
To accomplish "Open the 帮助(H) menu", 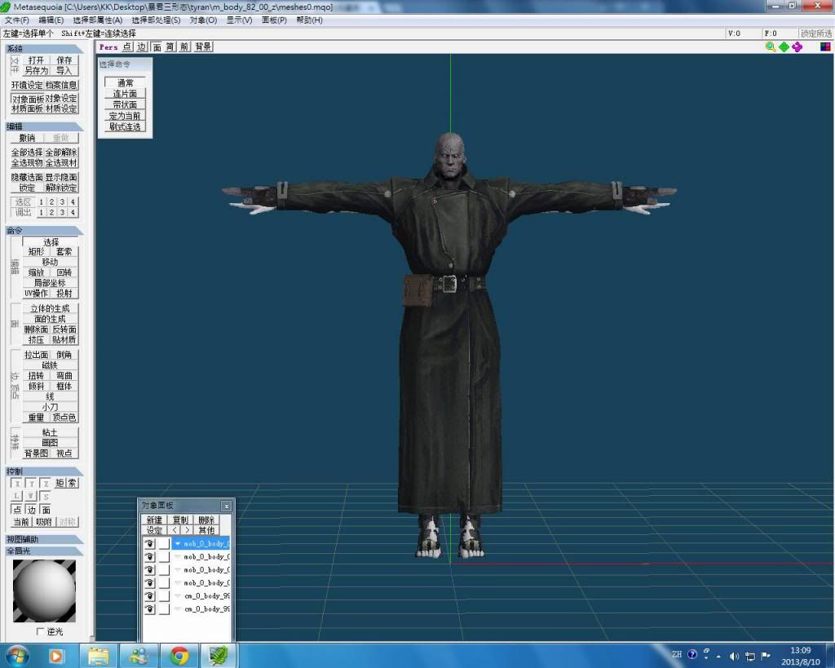I will [309, 20].
